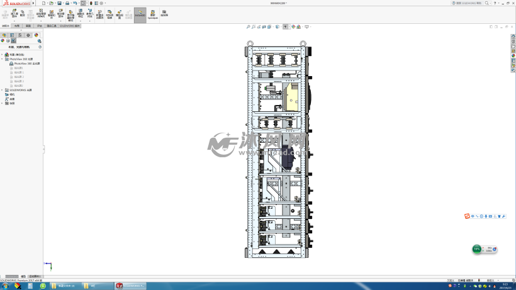Click the Undo icon
Viewport: 516px width, 290px height.
pyautogui.click(x=75, y=3)
